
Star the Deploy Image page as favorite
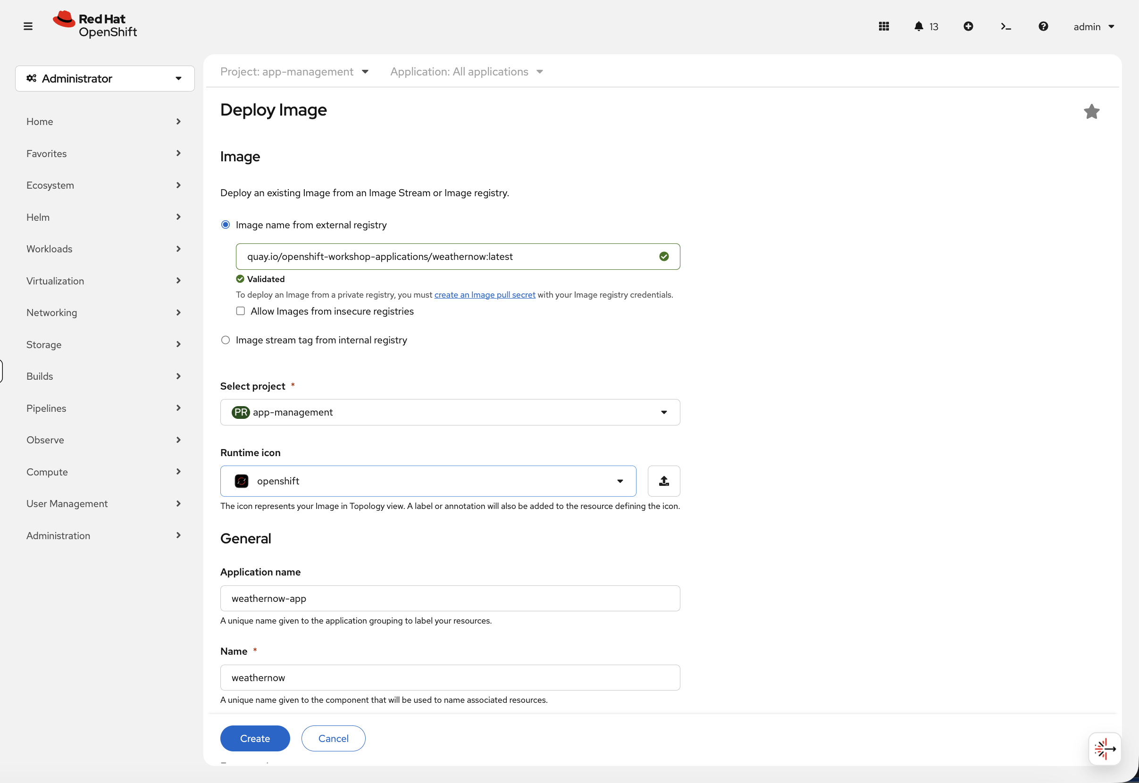tap(1091, 111)
